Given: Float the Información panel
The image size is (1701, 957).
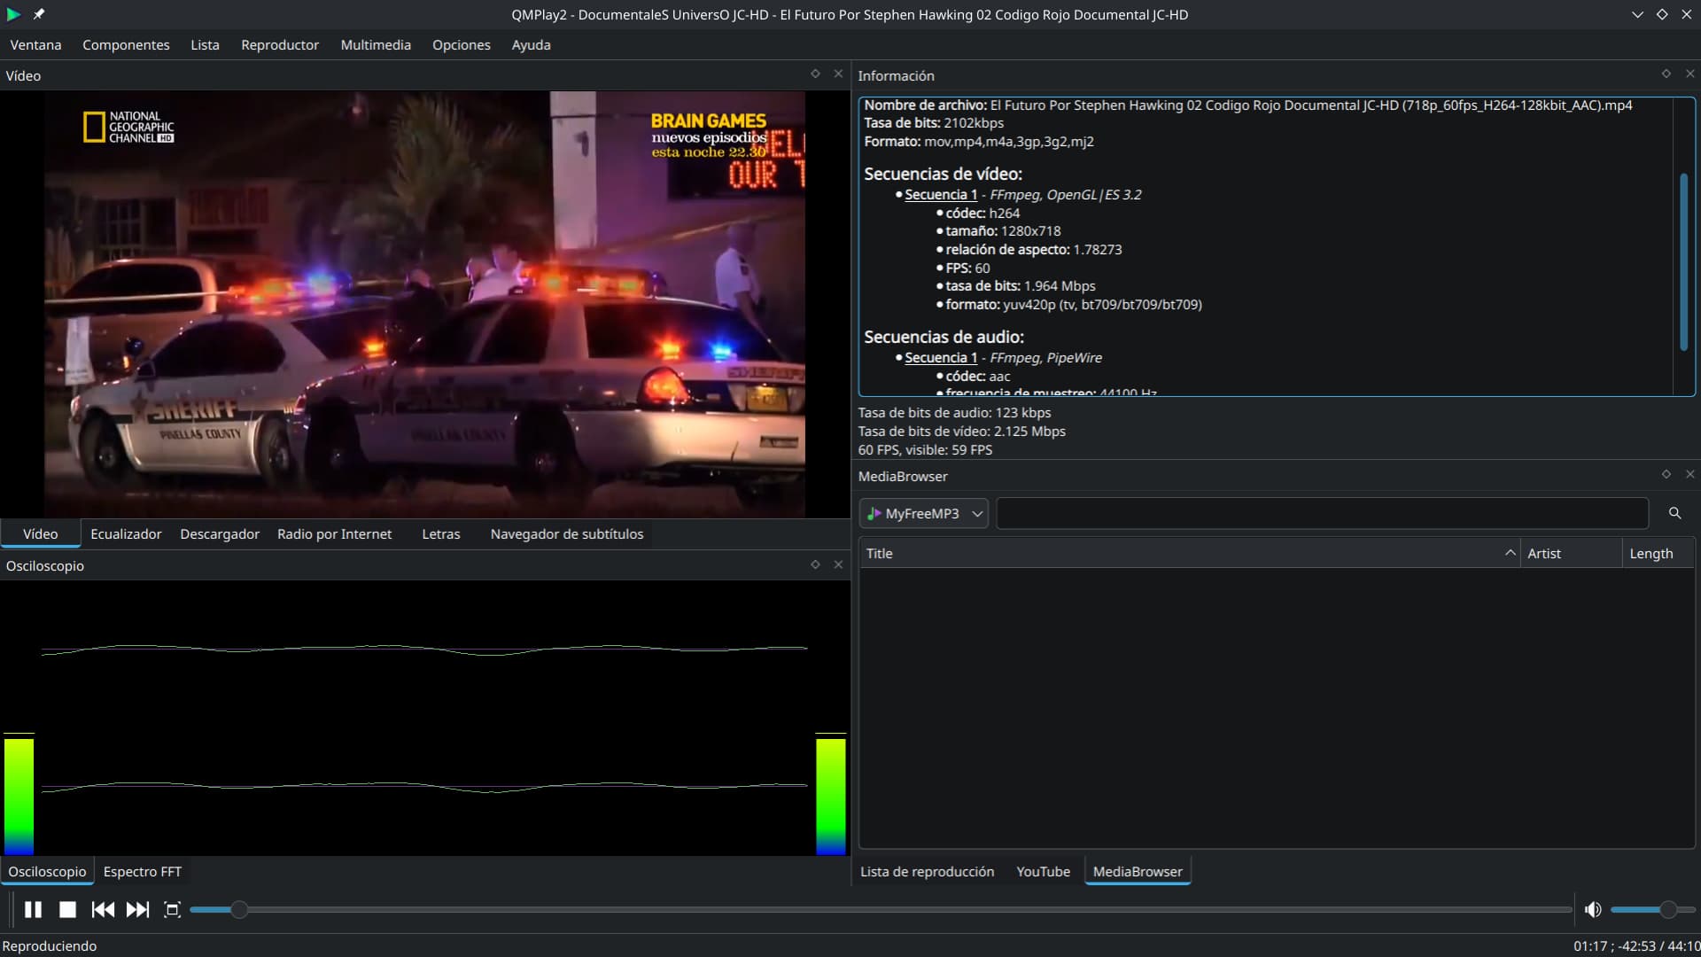Looking at the screenshot, I should point(1666,74).
